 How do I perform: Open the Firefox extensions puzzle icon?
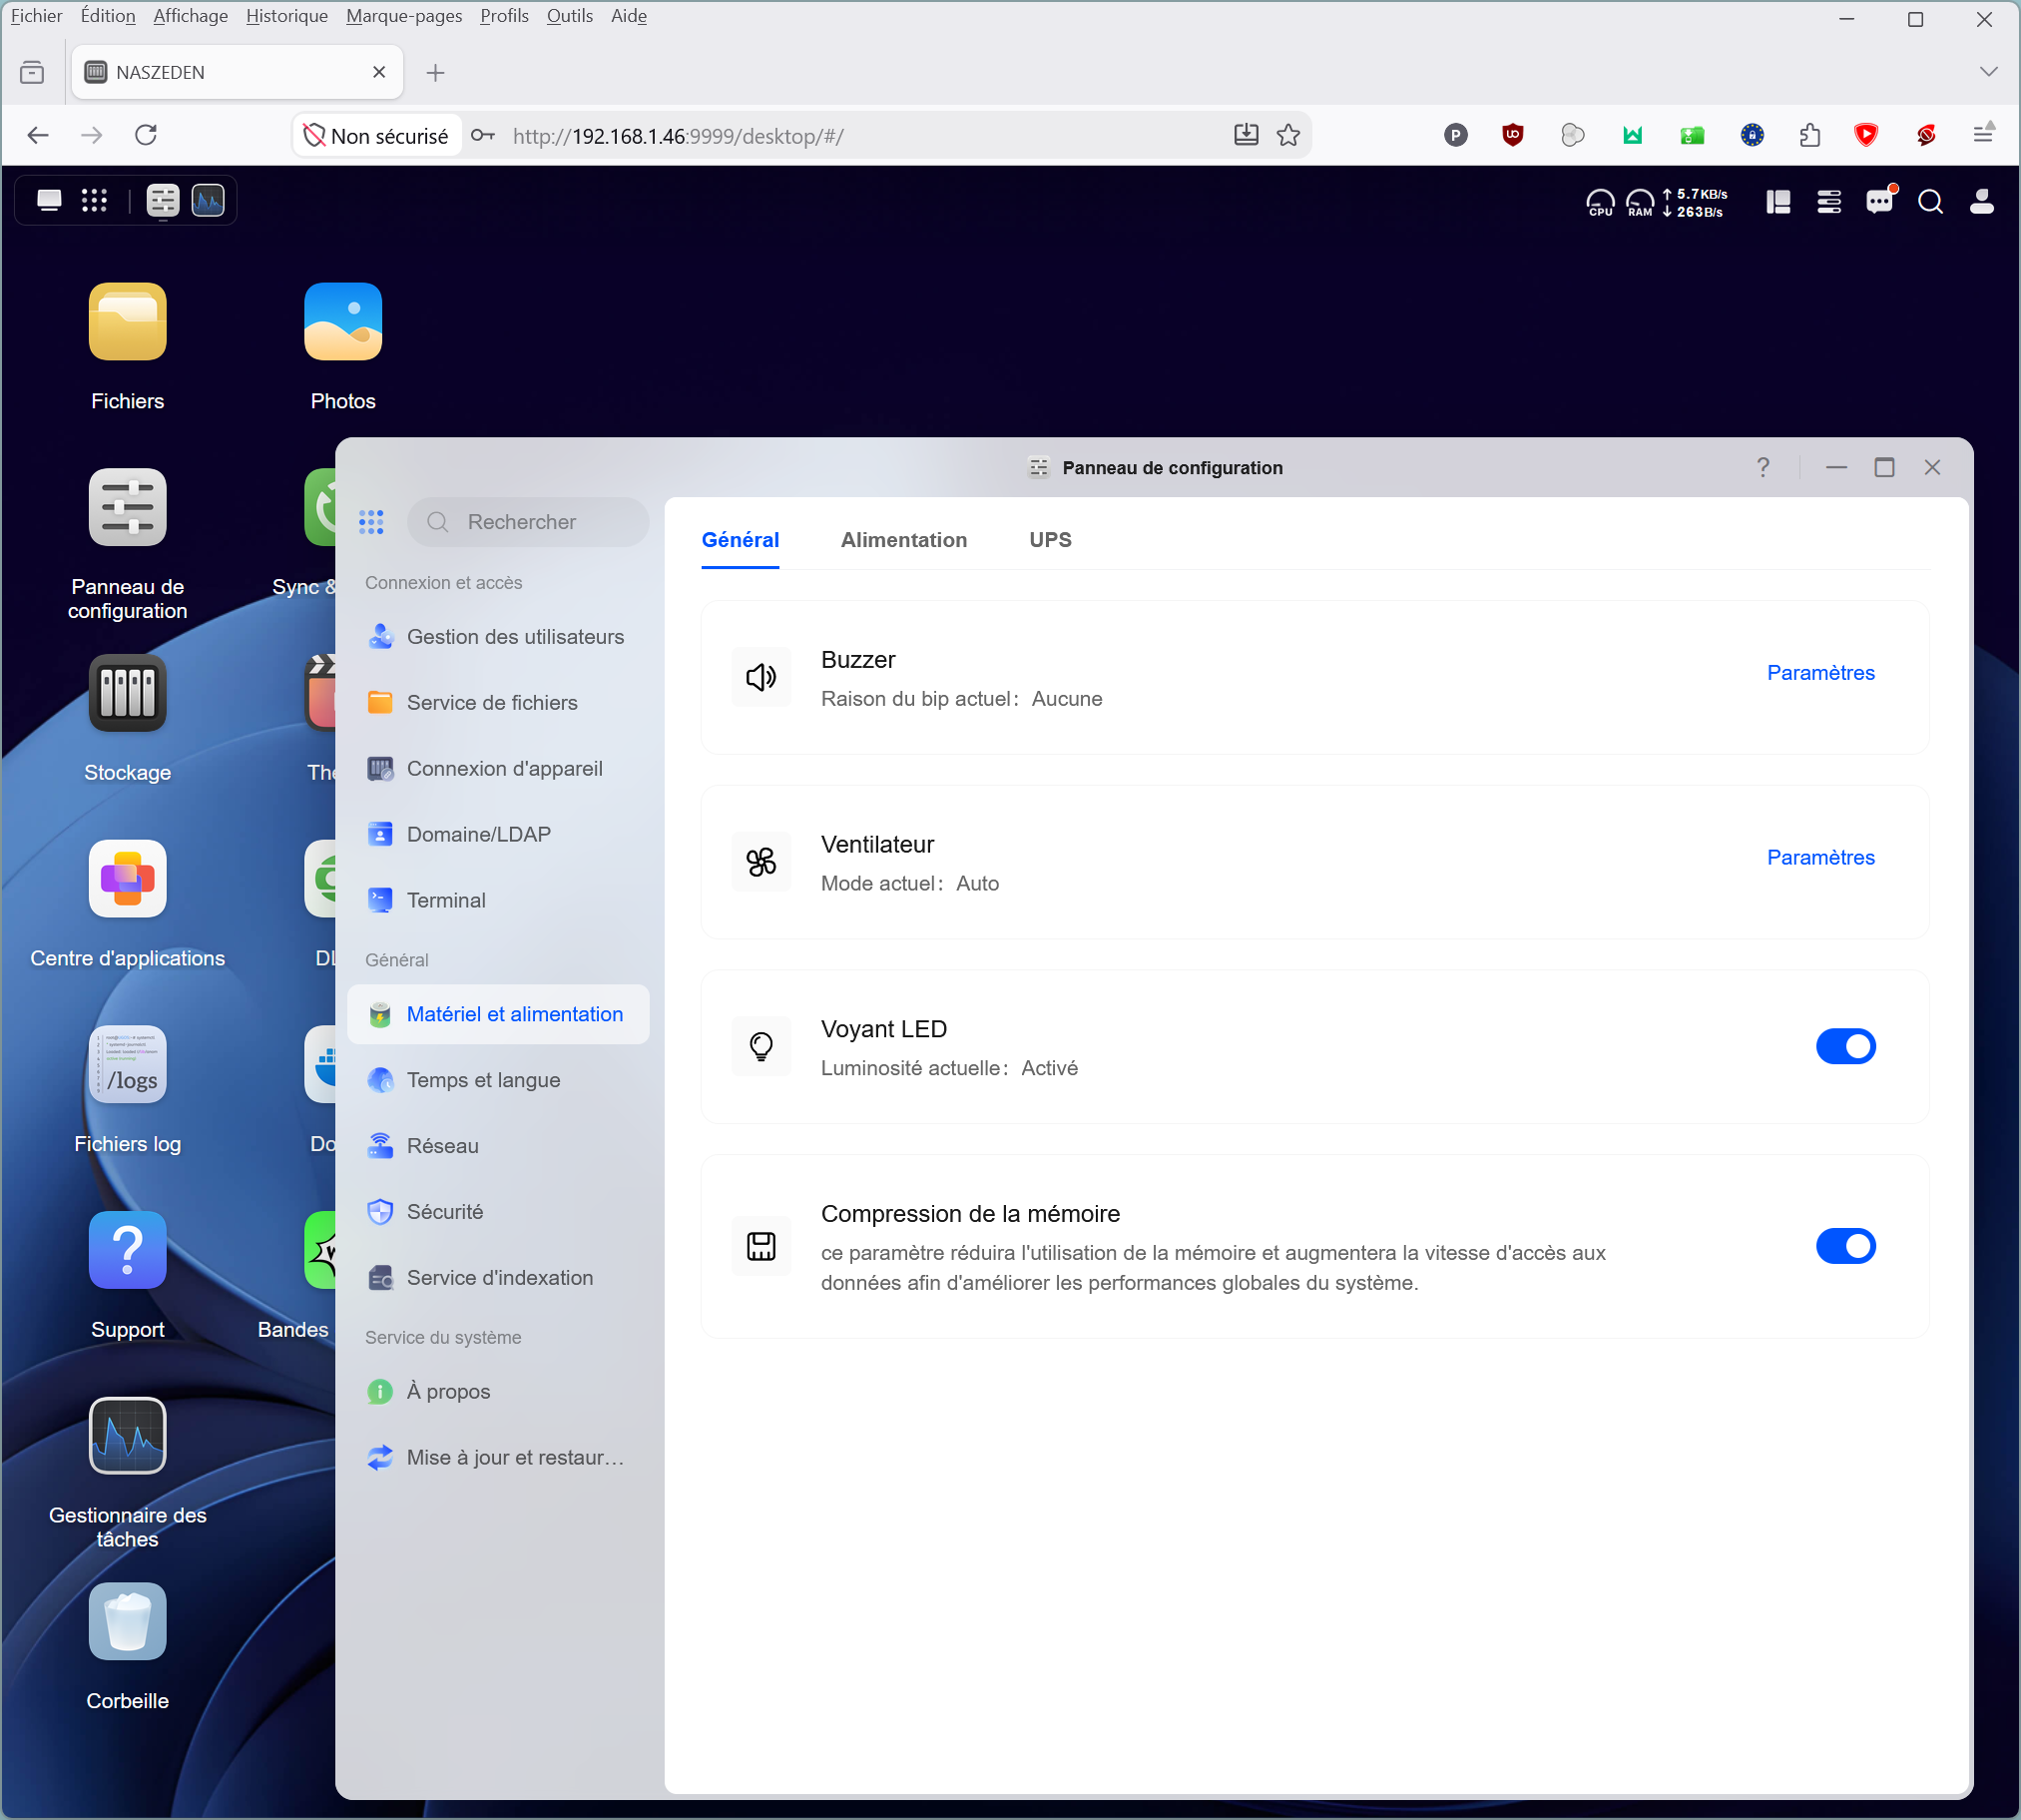click(x=1809, y=135)
